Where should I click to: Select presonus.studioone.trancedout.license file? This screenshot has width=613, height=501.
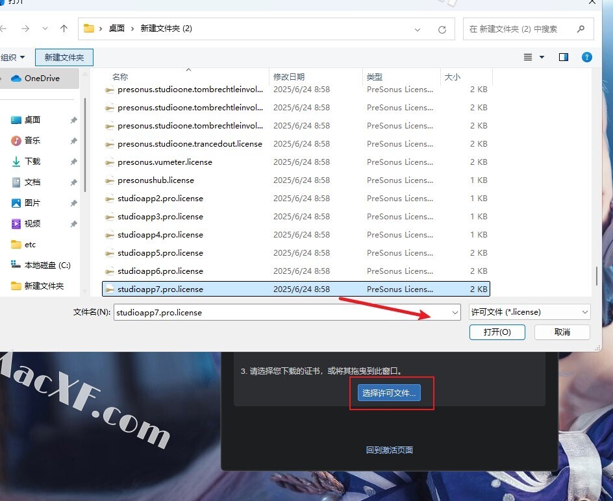[296, 144]
